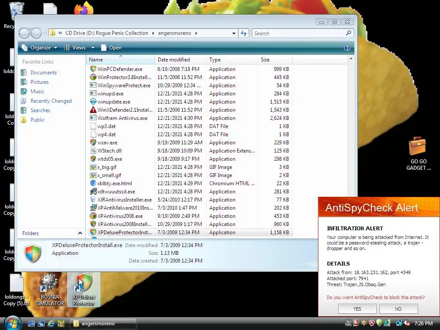
Task: Expand the address bar history dropdown
Action: point(234,34)
